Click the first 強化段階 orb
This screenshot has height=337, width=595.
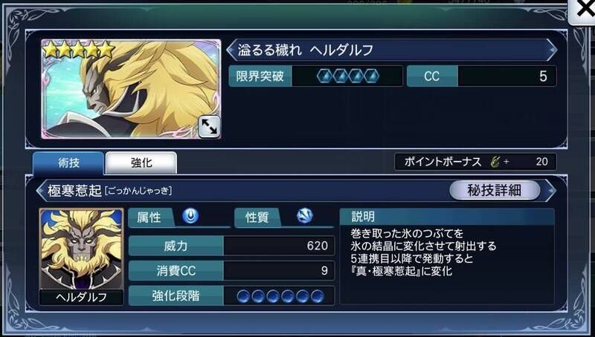tap(244, 296)
